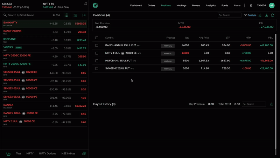The height and width of the screenshot is (158, 280).
Task: Click the green app logo icon
Action: 95,6
